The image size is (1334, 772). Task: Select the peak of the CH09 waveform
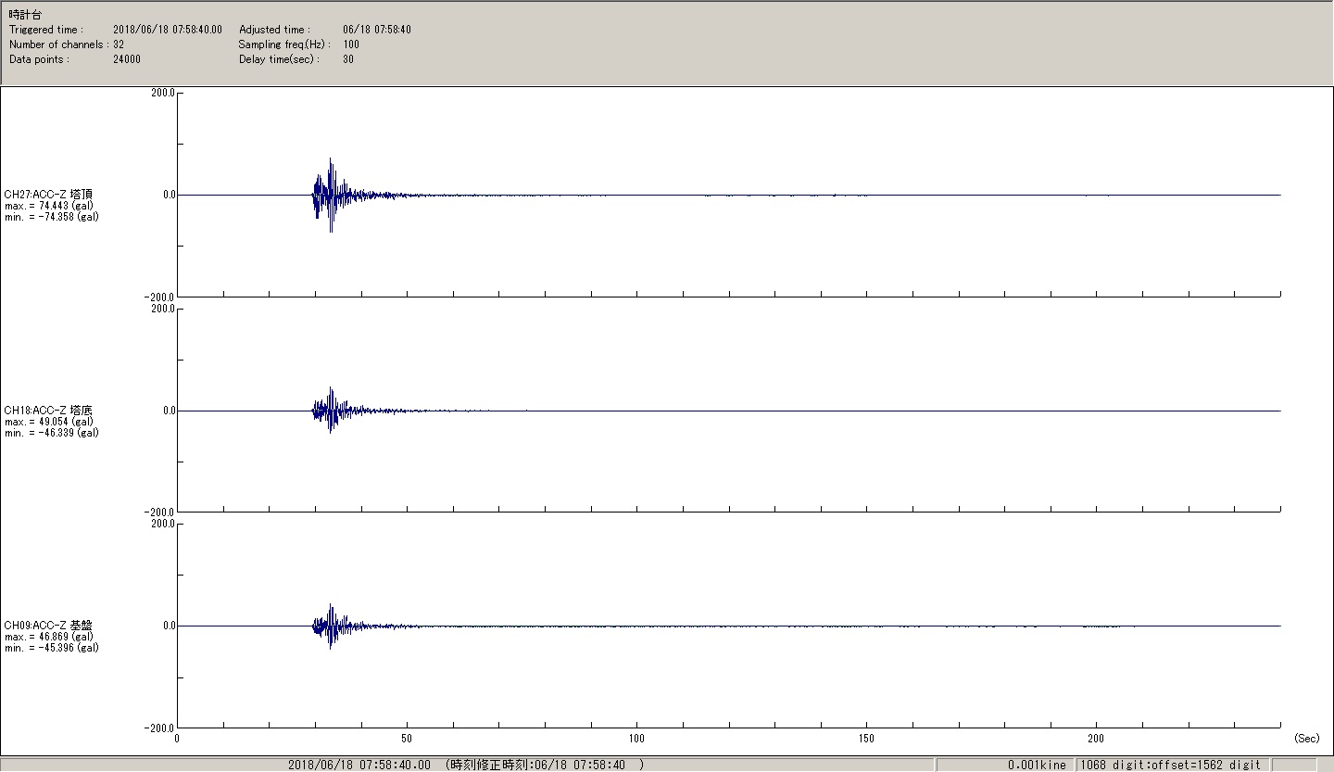tap(331, 607)
